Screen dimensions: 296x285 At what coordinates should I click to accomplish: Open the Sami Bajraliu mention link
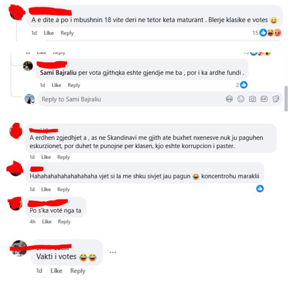pos(58,73)
